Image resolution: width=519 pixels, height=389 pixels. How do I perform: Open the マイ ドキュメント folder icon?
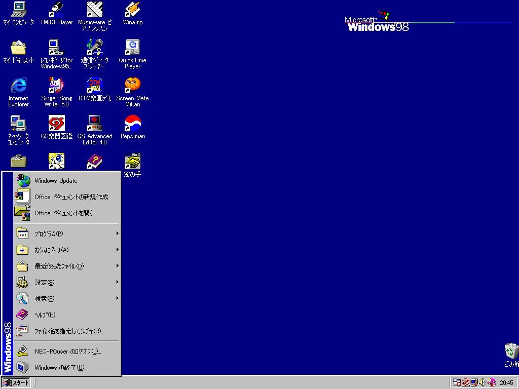pos(19,51)
